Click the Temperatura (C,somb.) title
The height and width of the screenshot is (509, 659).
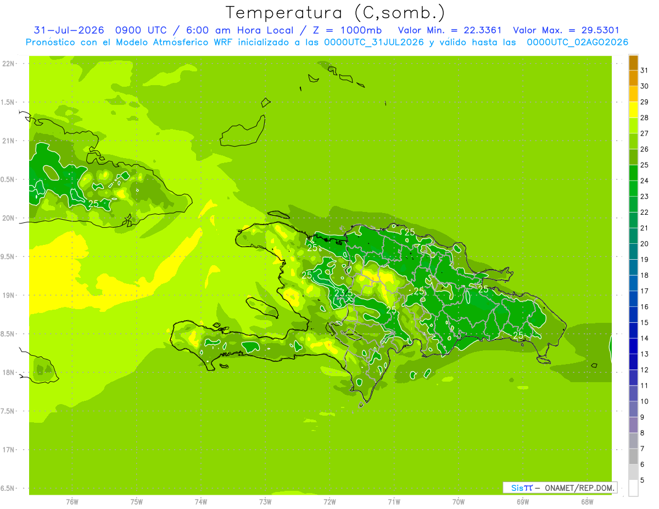tap(335, 13)
